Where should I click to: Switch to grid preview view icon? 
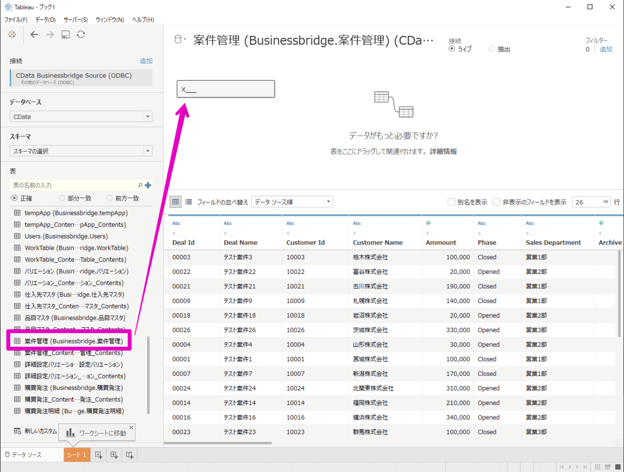point(176,202)
